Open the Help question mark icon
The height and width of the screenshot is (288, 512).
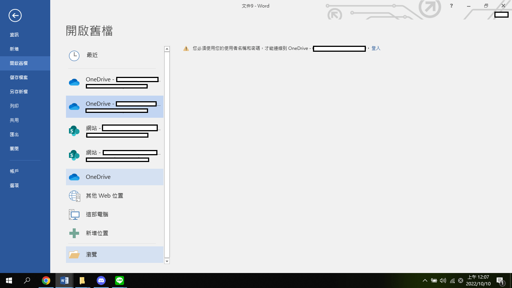point(452,6)
